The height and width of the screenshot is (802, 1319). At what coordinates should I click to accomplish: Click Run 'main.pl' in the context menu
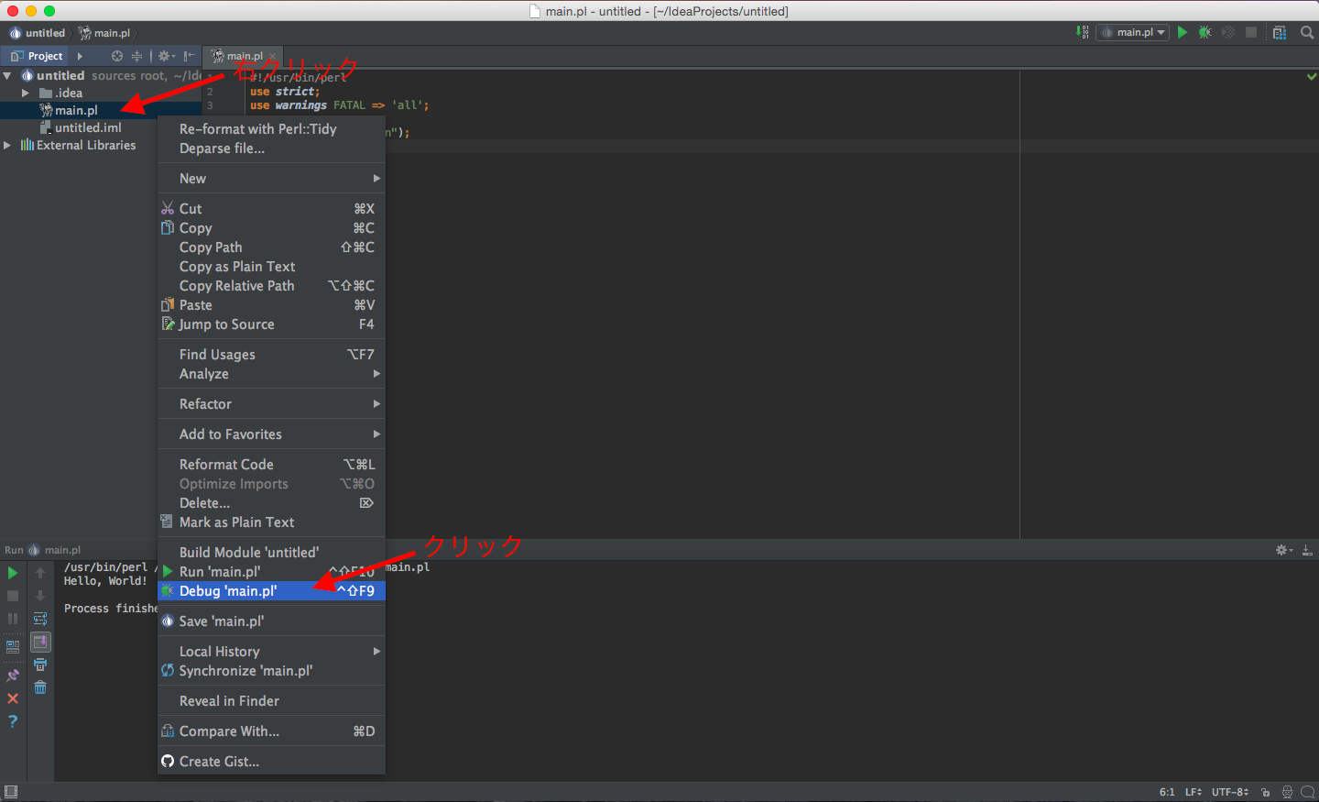220,572
